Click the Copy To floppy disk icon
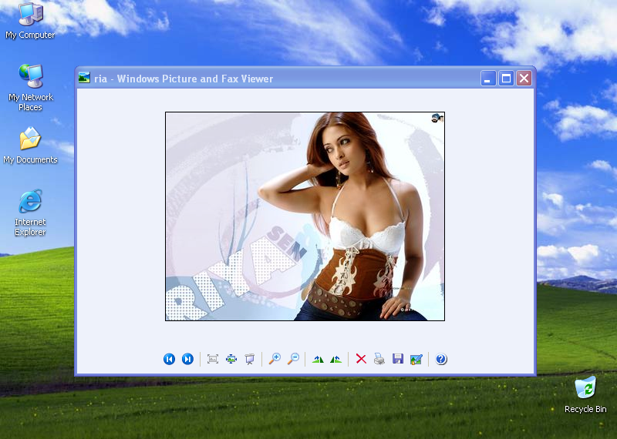The height and width of the screenshot is (439, 617). pyautogui.click(x=398, y=359)
